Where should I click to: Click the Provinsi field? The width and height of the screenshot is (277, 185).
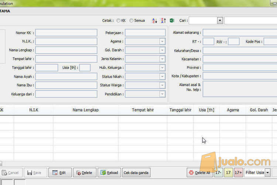pyautogui.click(x=240, y=67)
